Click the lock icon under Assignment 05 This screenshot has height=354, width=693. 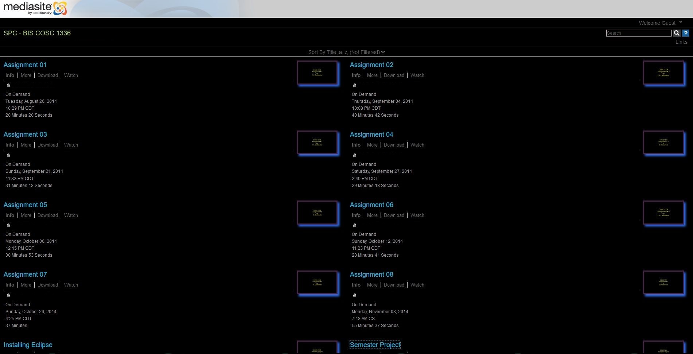pos(8,225)
